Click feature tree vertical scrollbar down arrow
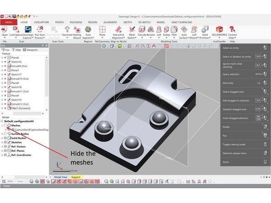The width and height of the screenshot is (271, 203). (47, 110)
